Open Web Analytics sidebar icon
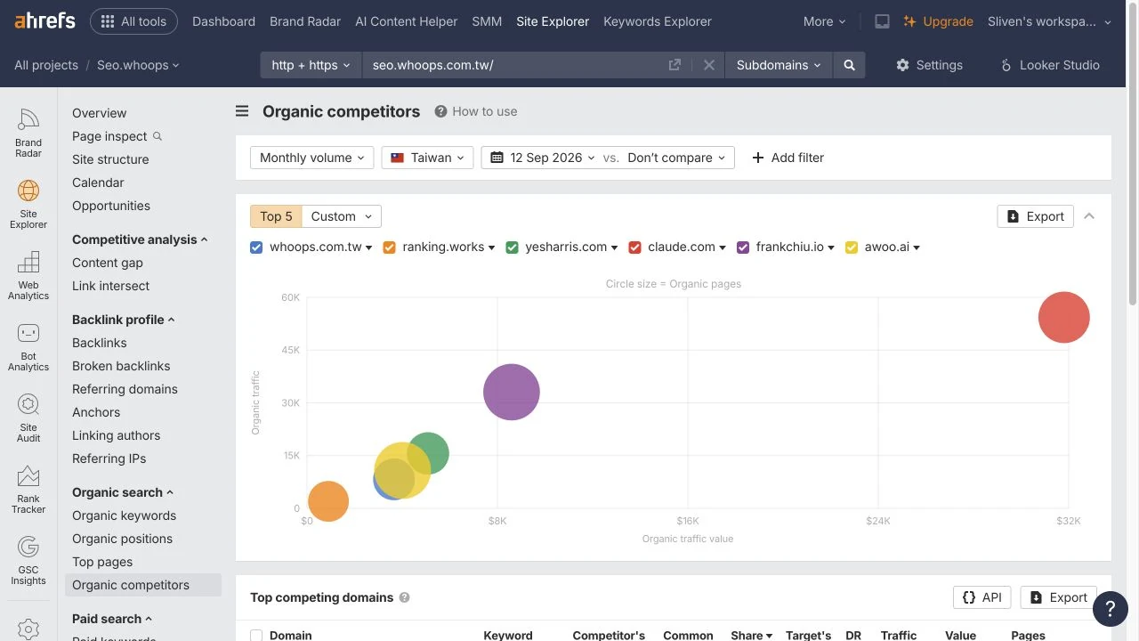The width and height of the screenshot is (1139, 641). click(x=28, y=275)
